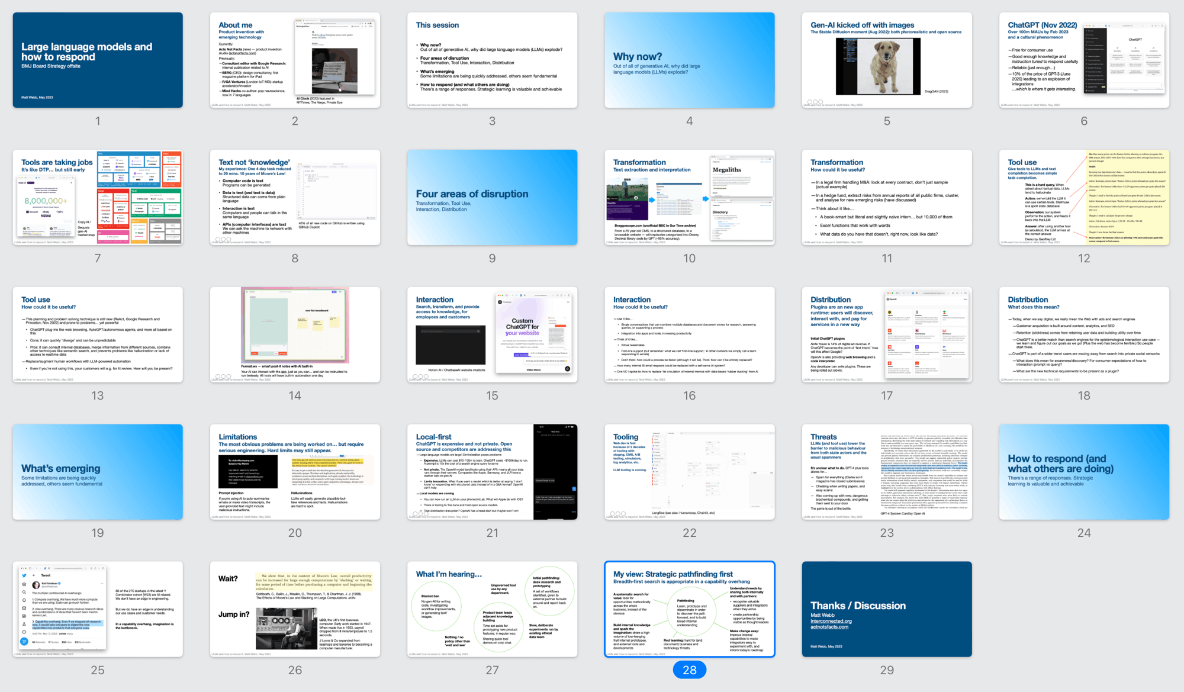Click the slide number 16 label
The height and width of the screenshot is (692, 1184).
click(x=689, y=395)
